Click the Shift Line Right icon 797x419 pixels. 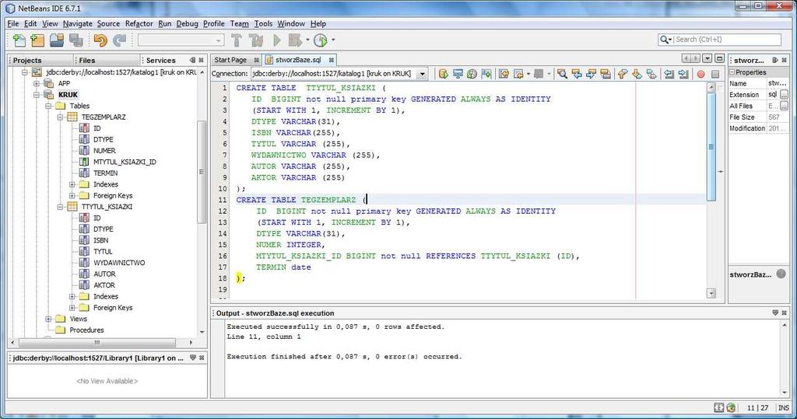(x=683, y=74)
